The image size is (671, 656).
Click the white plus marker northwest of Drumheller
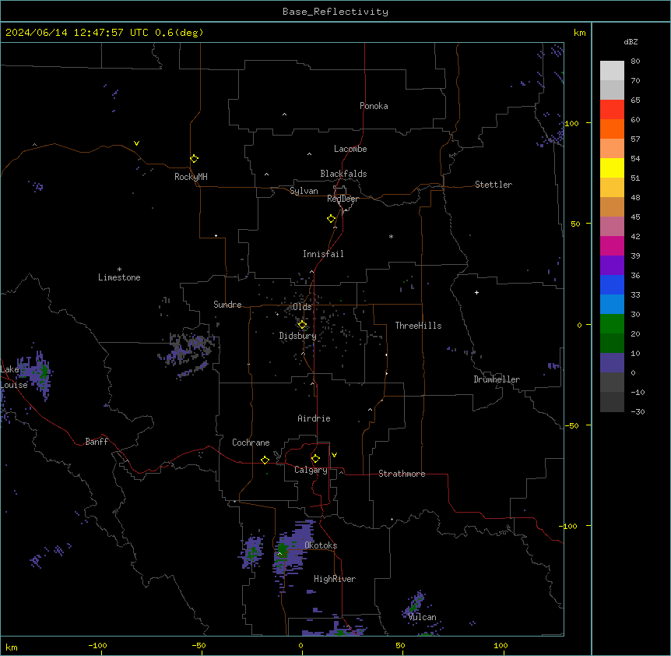pos(476,292)
